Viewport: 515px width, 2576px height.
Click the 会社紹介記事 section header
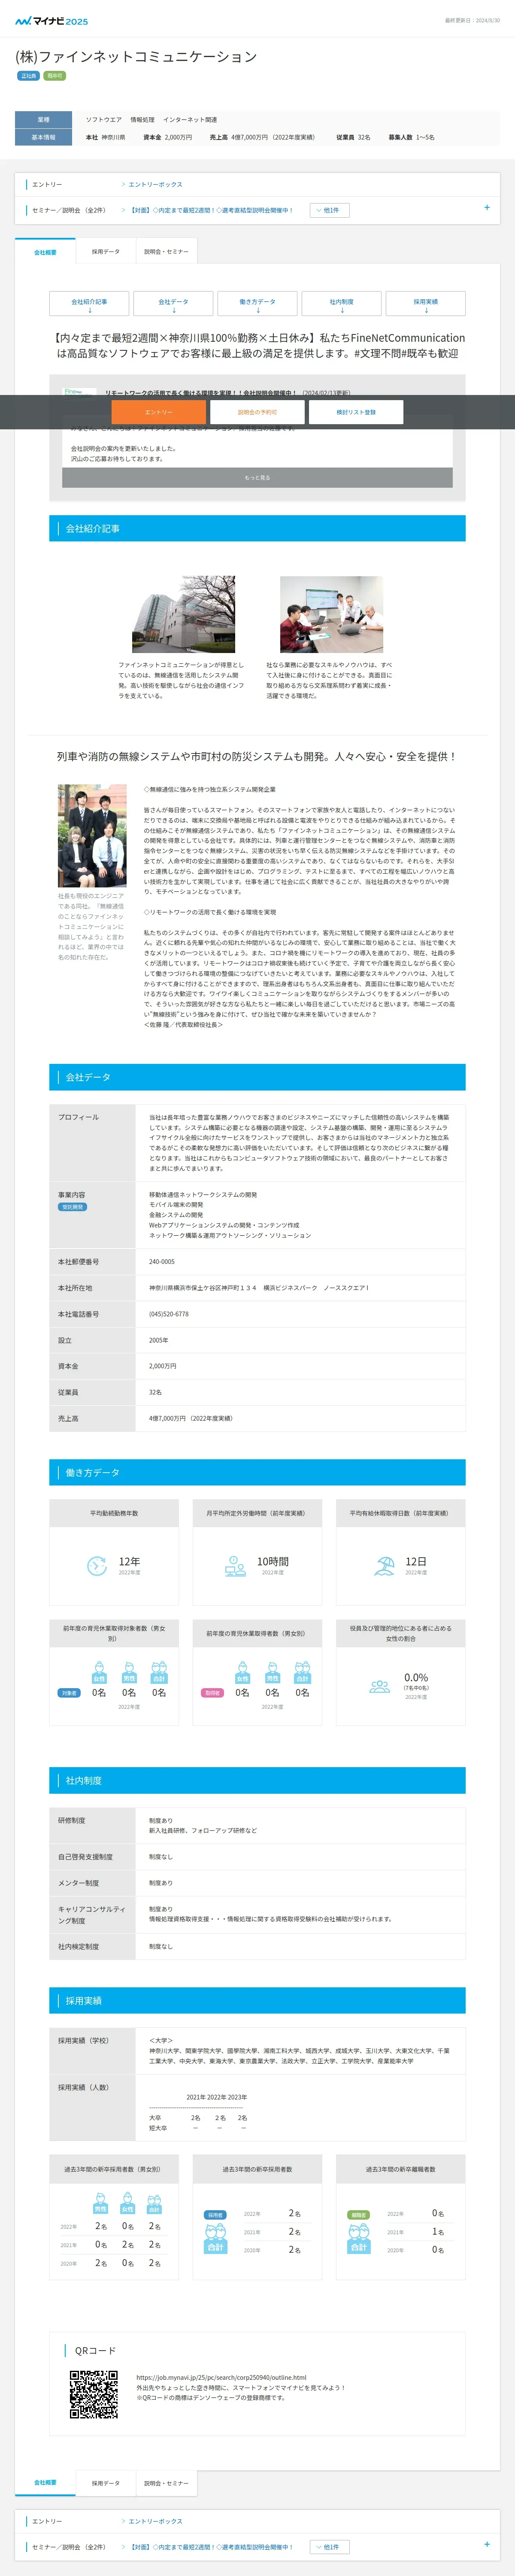tap(257, 528)
